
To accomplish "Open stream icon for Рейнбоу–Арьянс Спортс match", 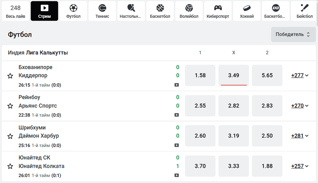I will (x=176, y=115).
